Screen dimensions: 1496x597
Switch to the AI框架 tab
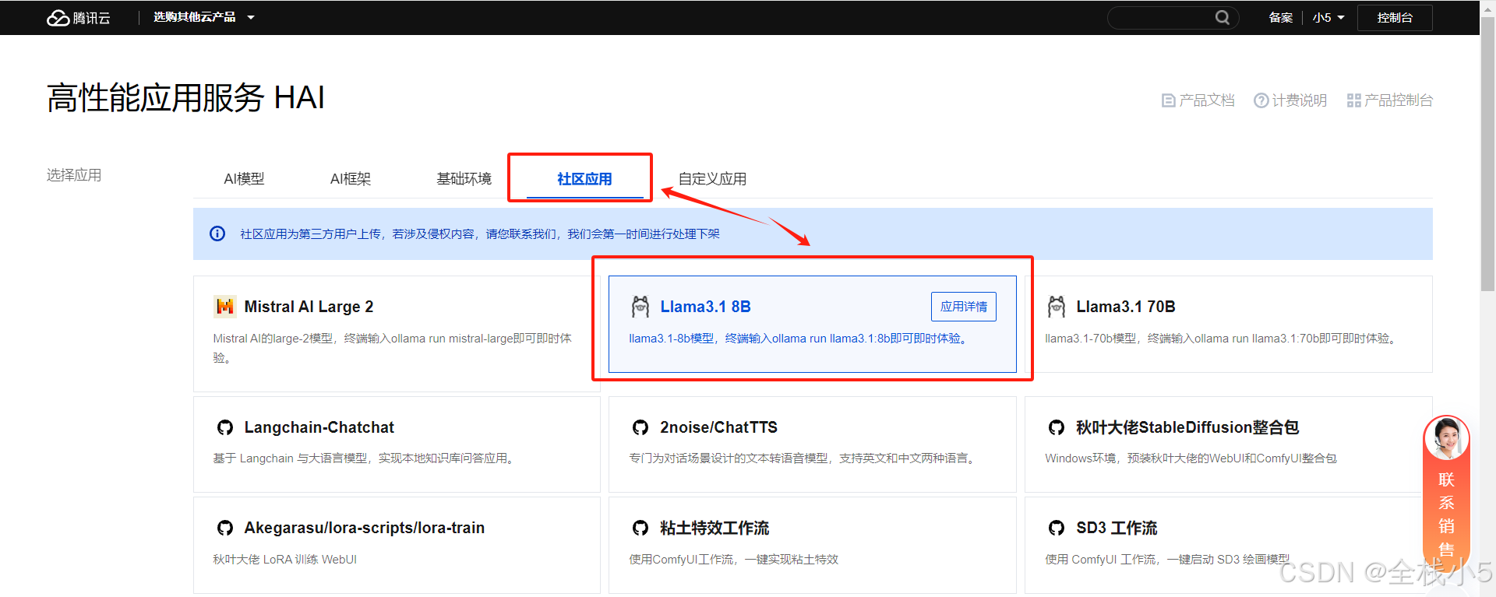[x=351, y=179]
